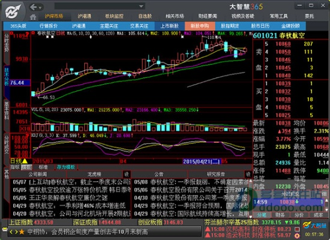Select the 成本 bottom tab
The height and width of the screenshot is (240, 330).
[x=318, y=215]
